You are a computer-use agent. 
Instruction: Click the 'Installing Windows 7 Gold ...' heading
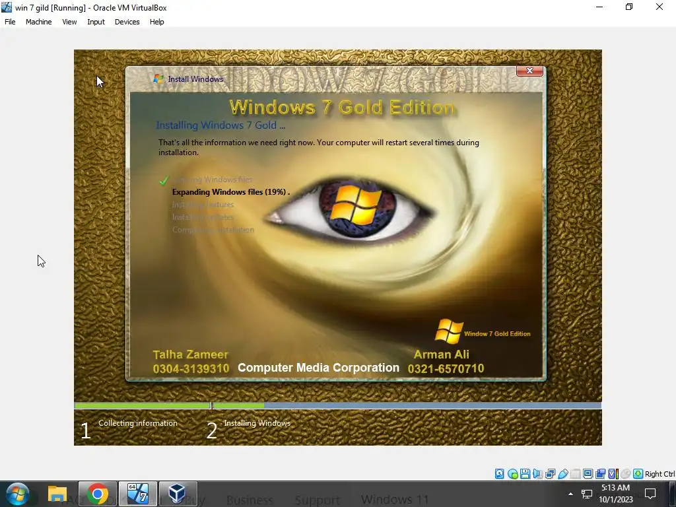[x=220, y=125]
